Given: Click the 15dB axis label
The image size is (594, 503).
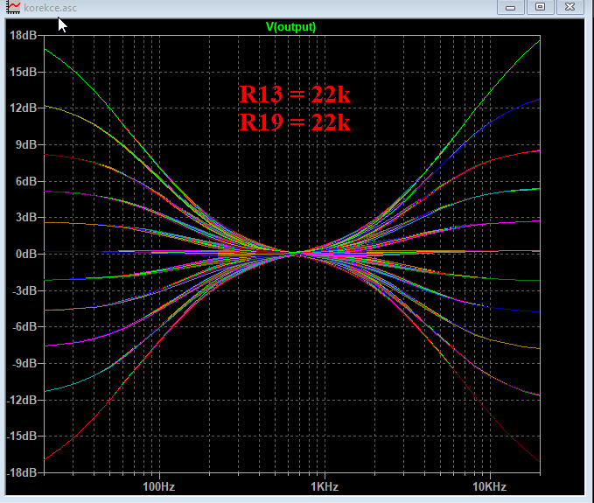Looking at the screenshot, I should [23, 72].
